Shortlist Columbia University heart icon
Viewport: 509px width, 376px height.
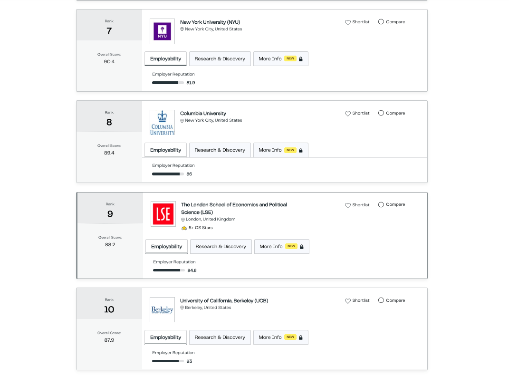348,114
